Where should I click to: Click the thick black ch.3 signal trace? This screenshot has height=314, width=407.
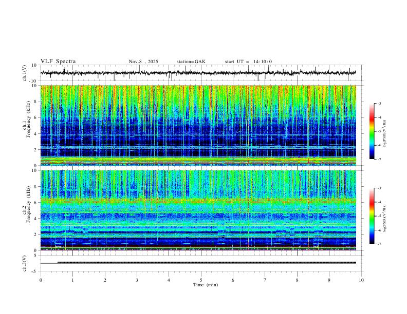(x=207, y=263)
